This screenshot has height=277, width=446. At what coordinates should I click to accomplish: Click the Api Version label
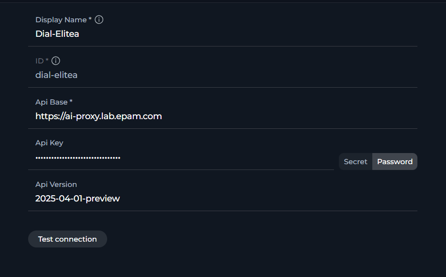point(56,185)
